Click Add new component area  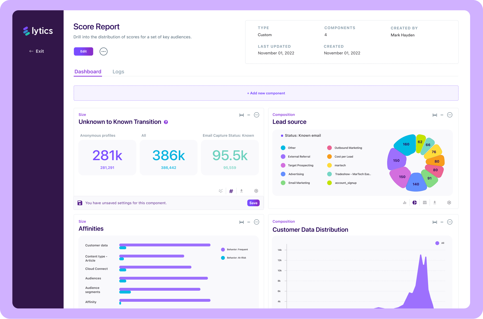(x=266, y=93)
